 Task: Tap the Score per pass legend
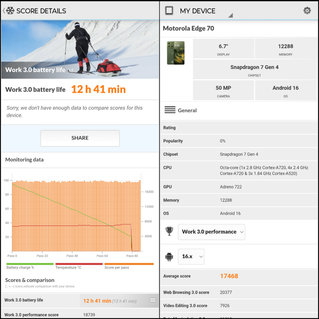pyautogui.click(x=129, y=266)
